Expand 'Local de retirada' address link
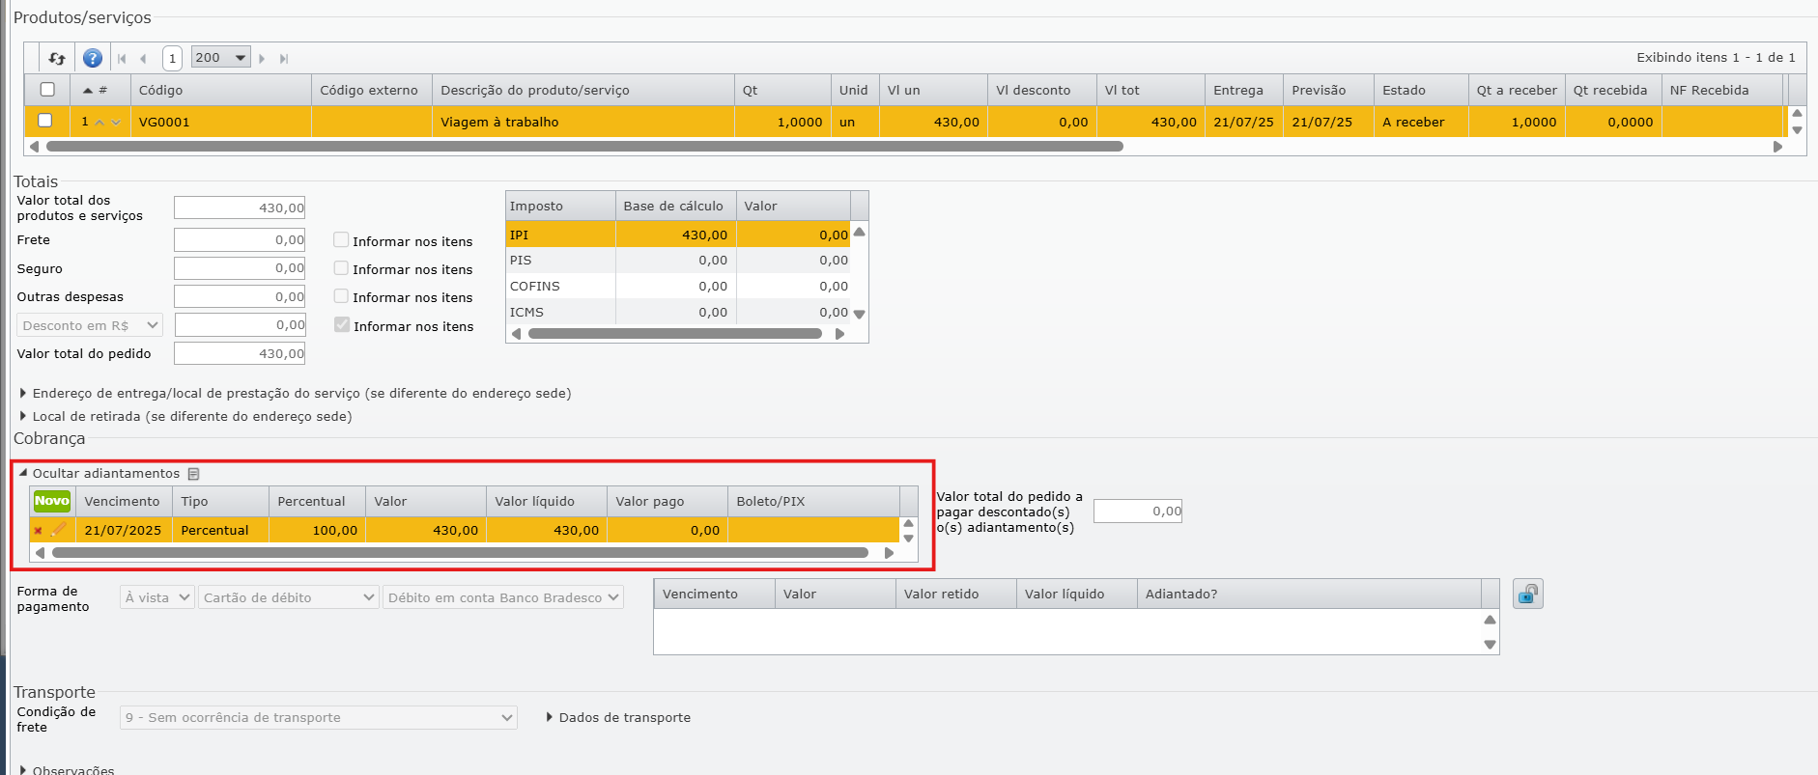Image resolution: width=1818 pixels, height=775 pixels. tap(191, 416)
